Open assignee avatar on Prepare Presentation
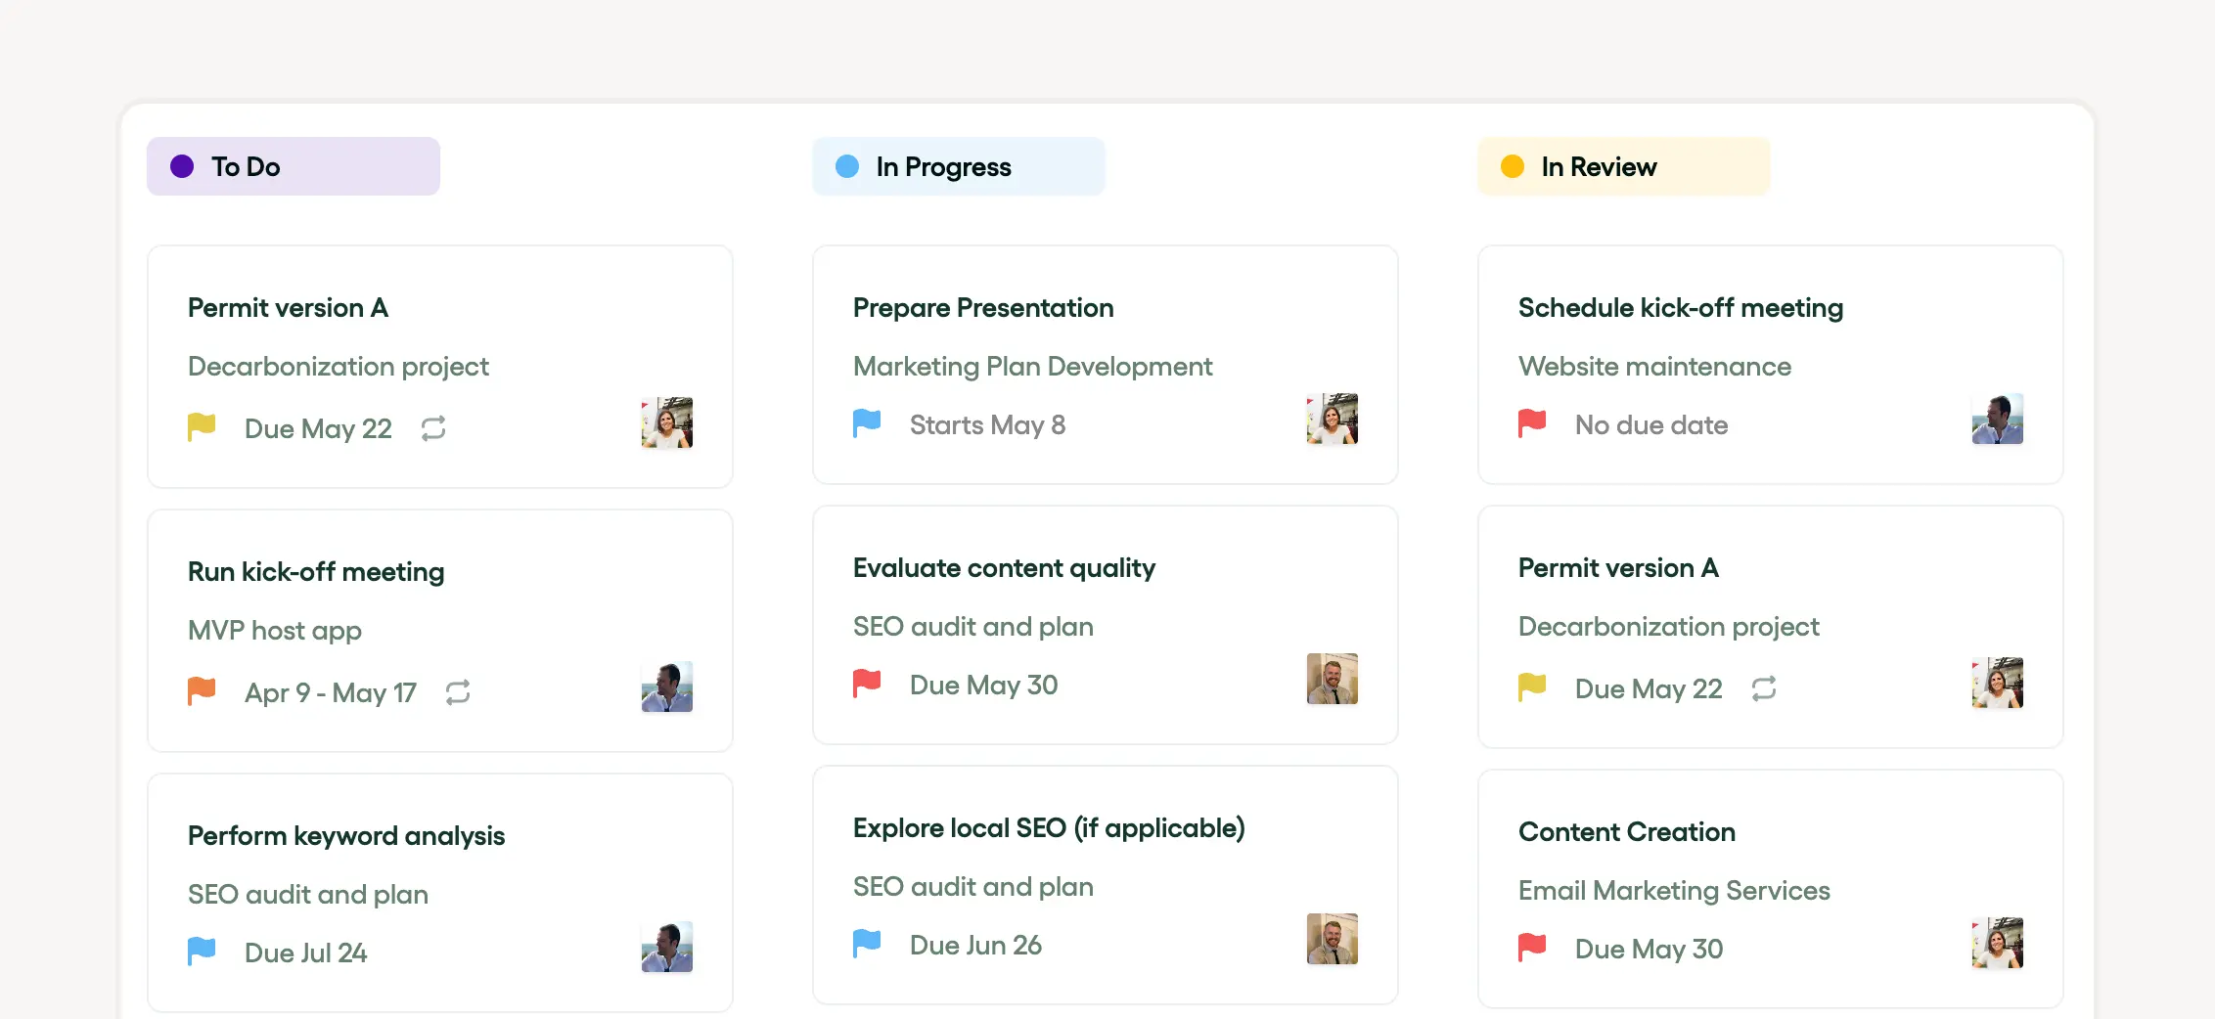The width and height of the screenshot is (2215, 1019). pos(1333,419)
